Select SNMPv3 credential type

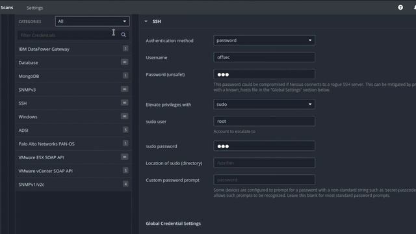73,90
